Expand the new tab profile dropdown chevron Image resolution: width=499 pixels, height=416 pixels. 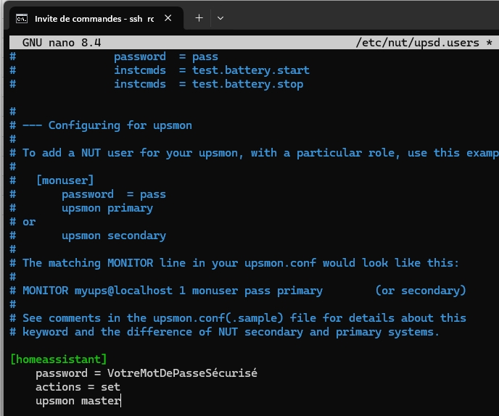pos(220,17)
